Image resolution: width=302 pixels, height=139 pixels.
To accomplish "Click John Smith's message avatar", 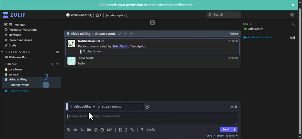I will (71, 61).
